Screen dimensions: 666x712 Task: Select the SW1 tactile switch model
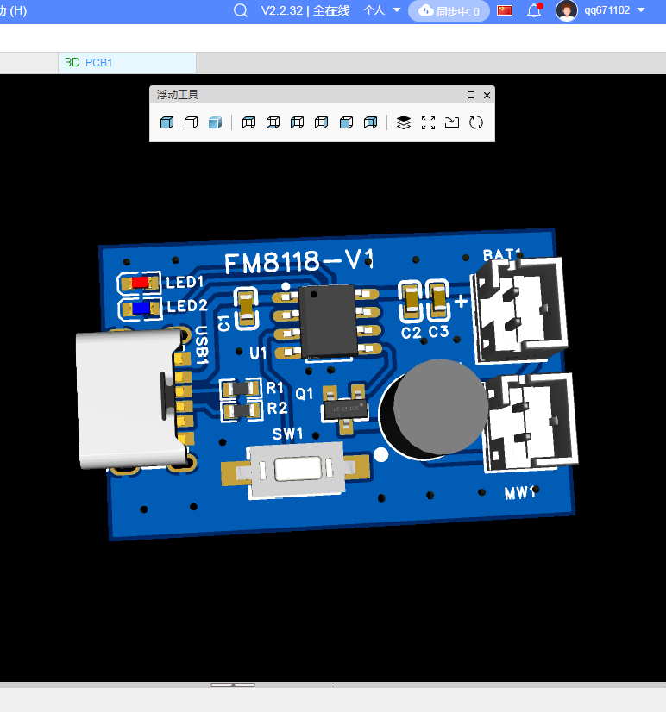tap(298, 470)
